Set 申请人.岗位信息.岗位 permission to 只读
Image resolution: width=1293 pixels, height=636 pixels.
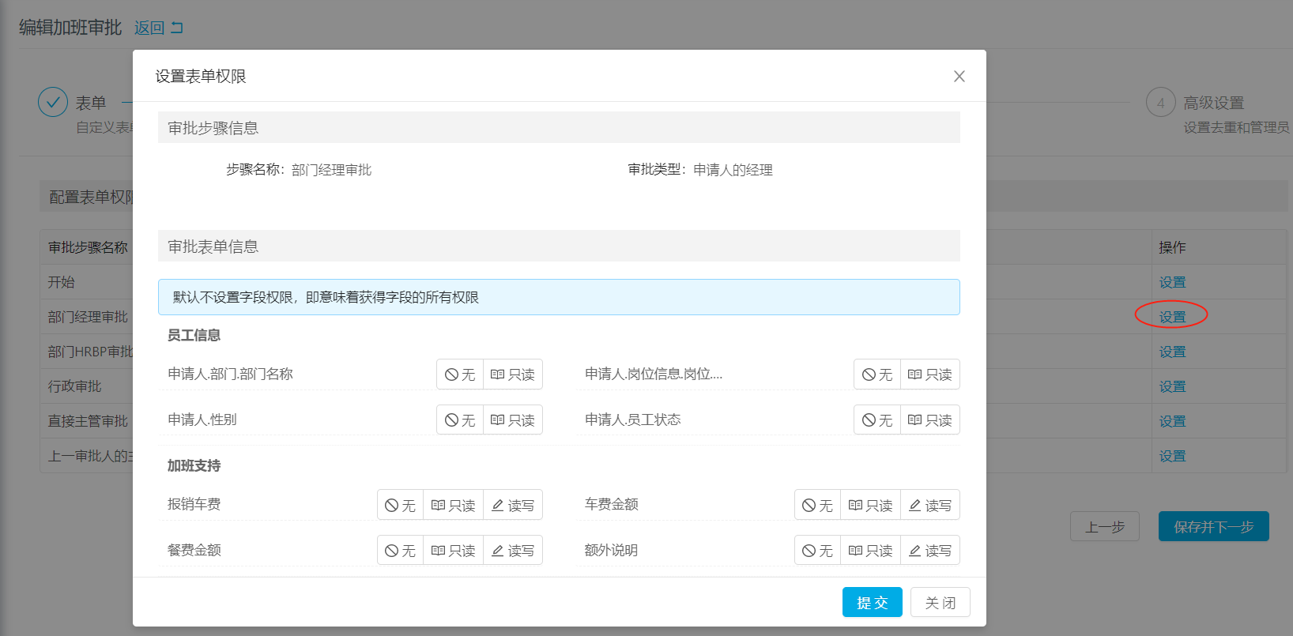(x=930, y=374)
